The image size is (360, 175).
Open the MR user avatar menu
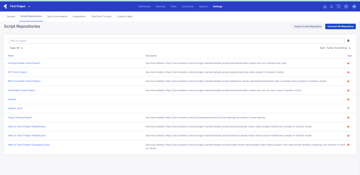pos(354,6)
